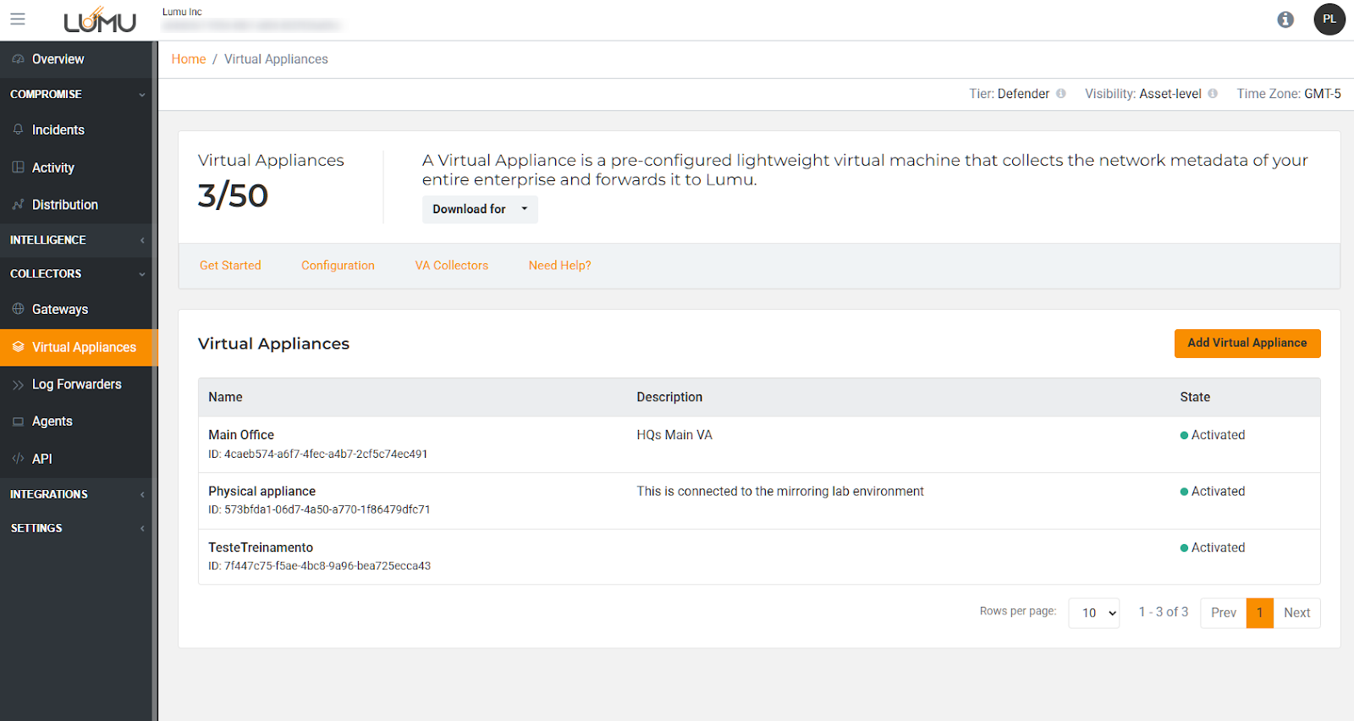Image resolution: width=1354 pixels, height=721 pixels.
Task: Open the Rows per page selector
Action: tap(1093, 613)
